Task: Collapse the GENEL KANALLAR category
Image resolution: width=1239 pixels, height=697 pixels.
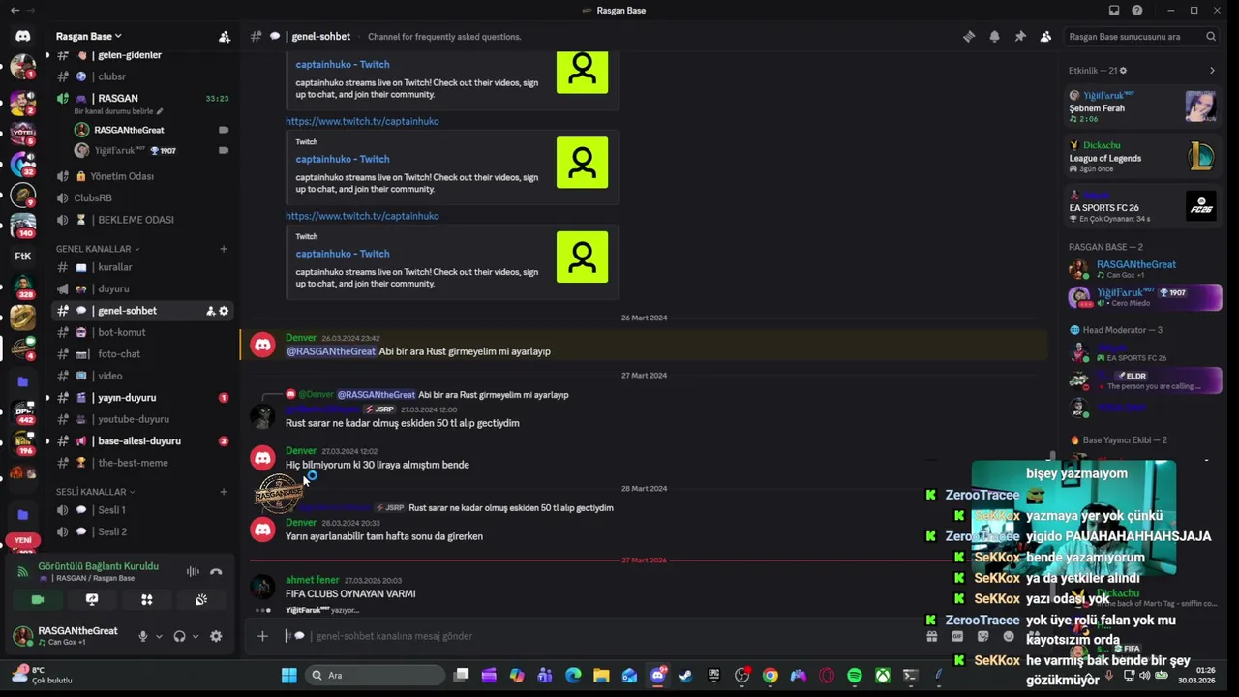Action: (x=98, y=249)
